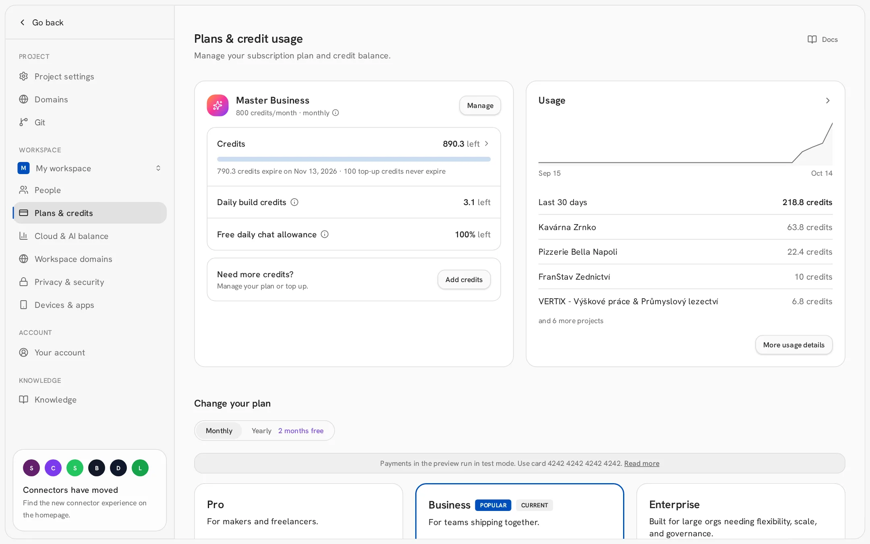This screenshot has height=544, width=870.
Task: Click the People icon in the sidebar
Action: click(x=24, y=190)
